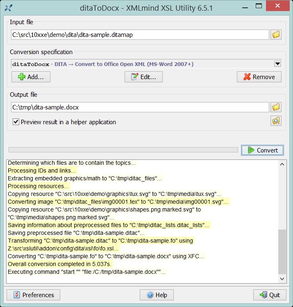Click the log scrollbar down arrow
The height and width of the screenshot is (307, 293).
(282, 279)
